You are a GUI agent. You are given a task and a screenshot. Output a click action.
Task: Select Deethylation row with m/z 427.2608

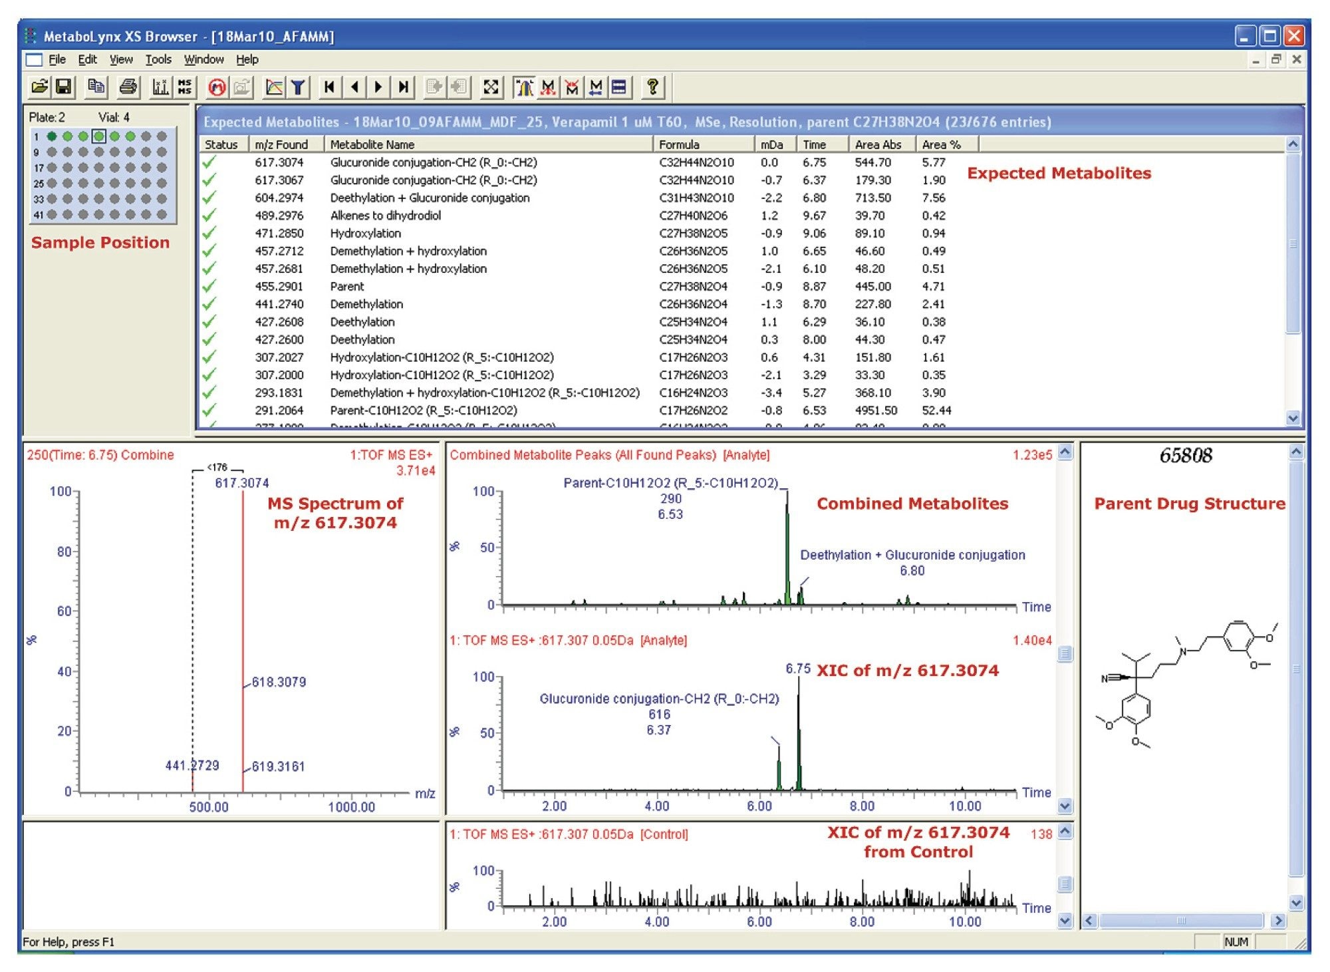(x=741, y=322)
